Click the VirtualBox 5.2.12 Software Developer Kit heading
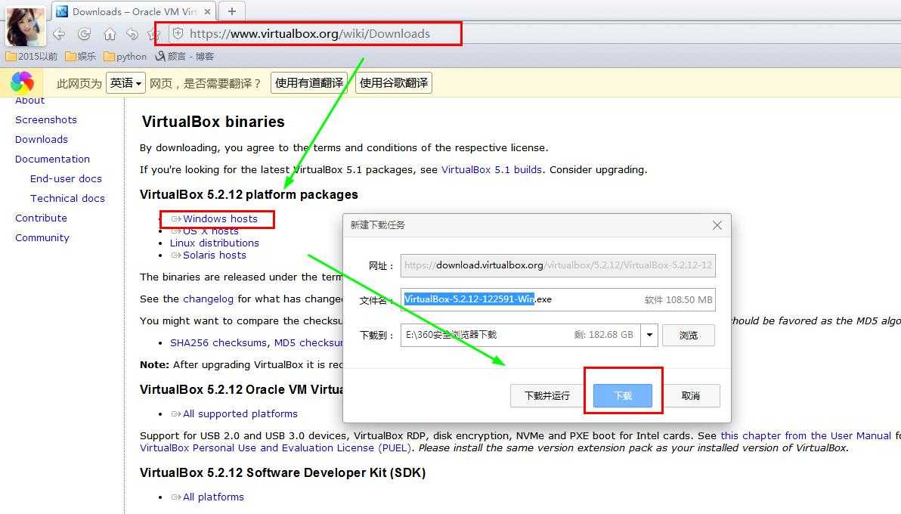This screenshot has width=901, height=514. click(x=283, y=472)
